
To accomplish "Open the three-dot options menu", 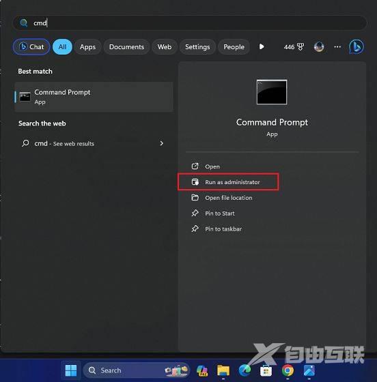I will coord(337,46).
